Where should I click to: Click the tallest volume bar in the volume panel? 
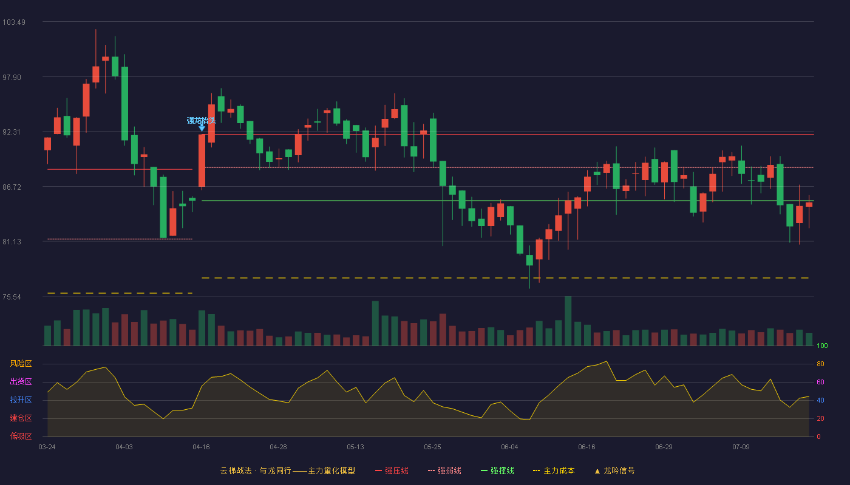point(568,321)
